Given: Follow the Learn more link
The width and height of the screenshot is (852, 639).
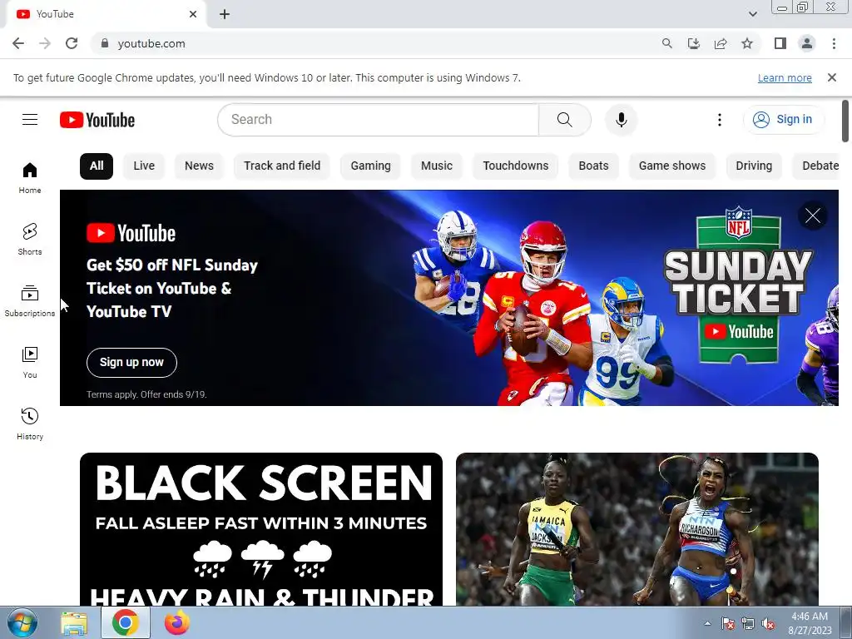Looking at the screenshot, I should pyautogui.click(x=785, y=78).
